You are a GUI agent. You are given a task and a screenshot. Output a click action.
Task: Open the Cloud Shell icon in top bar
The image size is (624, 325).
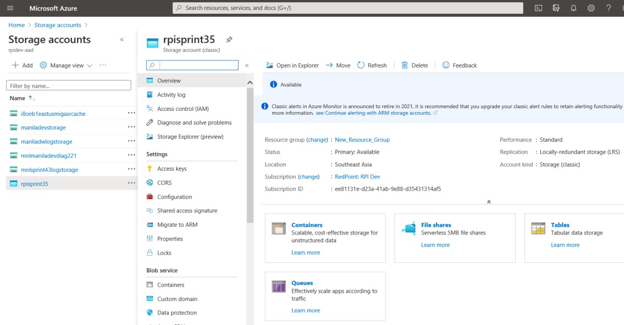[x=538, y=8]
